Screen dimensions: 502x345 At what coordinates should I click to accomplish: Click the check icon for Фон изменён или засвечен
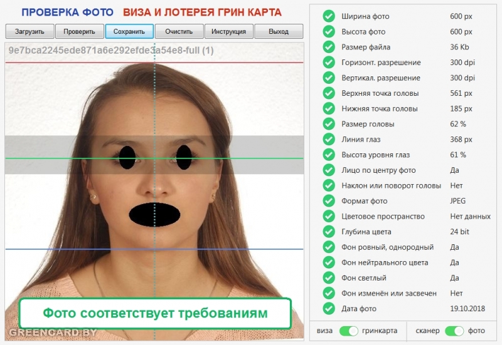pyautogui.click(x=329, y=293)
